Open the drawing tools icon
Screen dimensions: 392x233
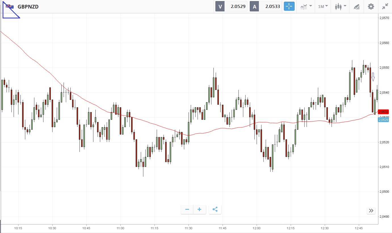pos(357,7)
